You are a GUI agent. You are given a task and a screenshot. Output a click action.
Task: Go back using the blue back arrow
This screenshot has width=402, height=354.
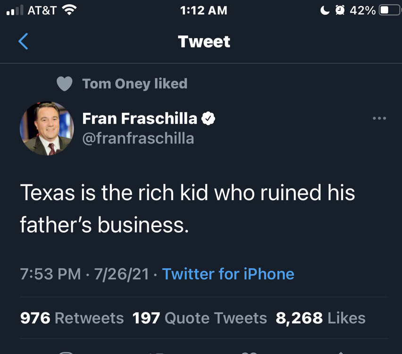[x=23, y=42]
